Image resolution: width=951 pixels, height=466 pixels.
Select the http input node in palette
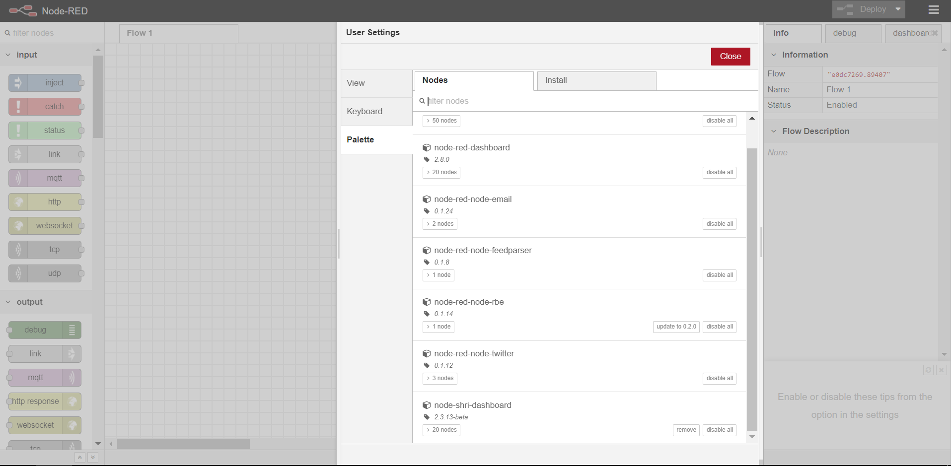[45, 202]
